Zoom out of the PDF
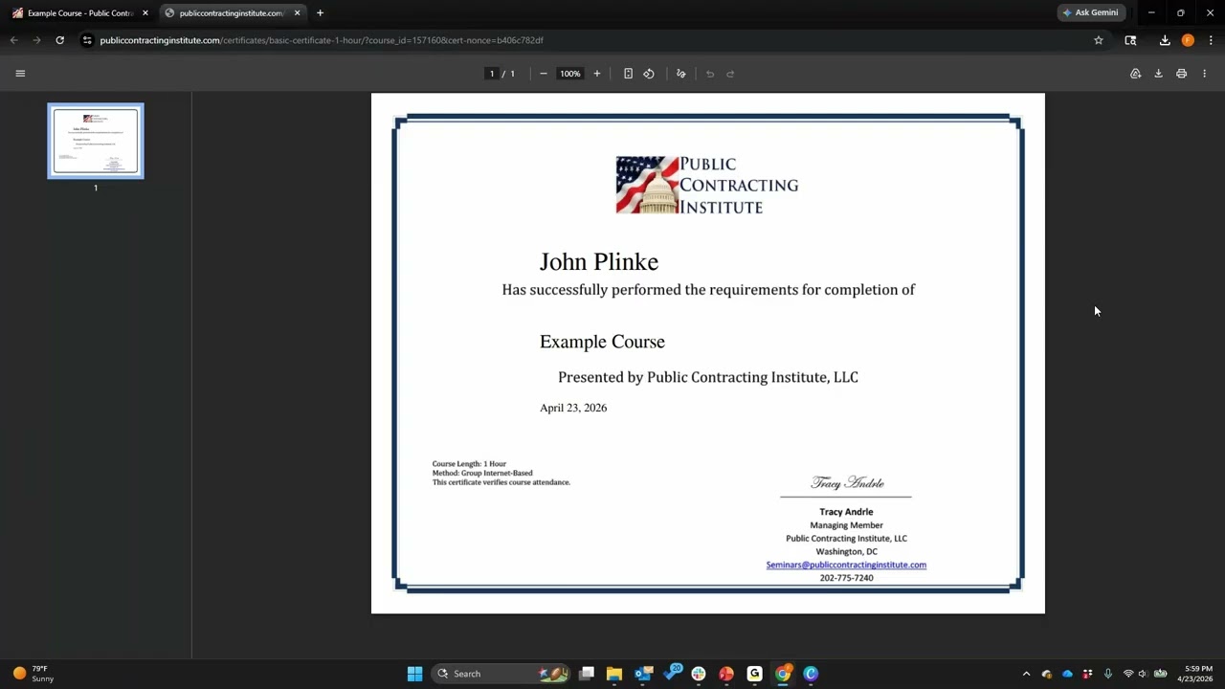 tap(544, 74)
